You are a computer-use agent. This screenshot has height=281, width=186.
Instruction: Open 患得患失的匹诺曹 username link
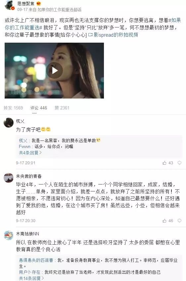pos(36,260)
